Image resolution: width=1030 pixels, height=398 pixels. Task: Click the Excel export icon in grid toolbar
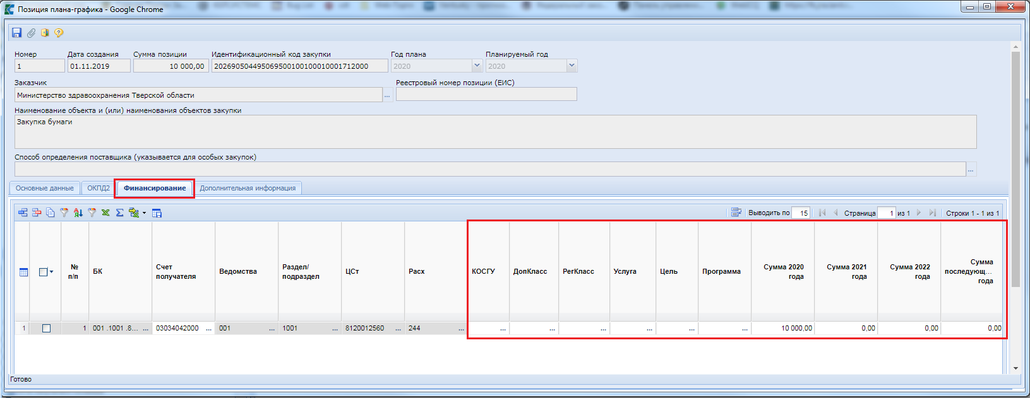105,213
